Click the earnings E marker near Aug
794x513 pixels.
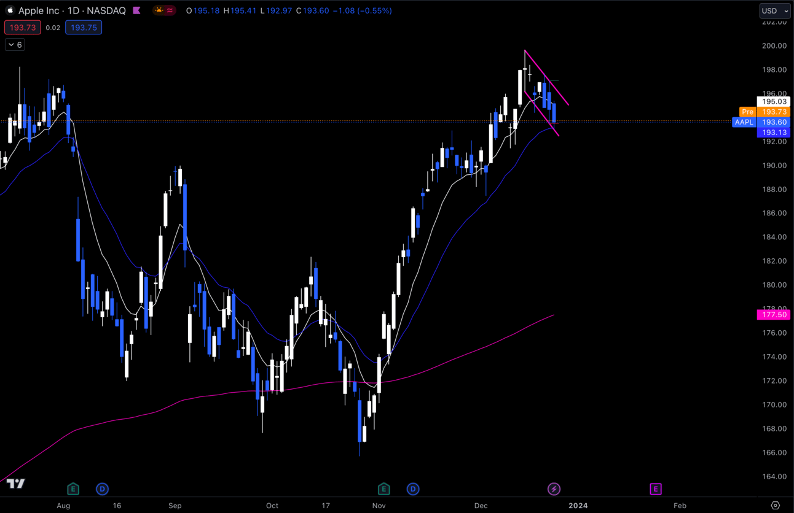coord(73,489)
